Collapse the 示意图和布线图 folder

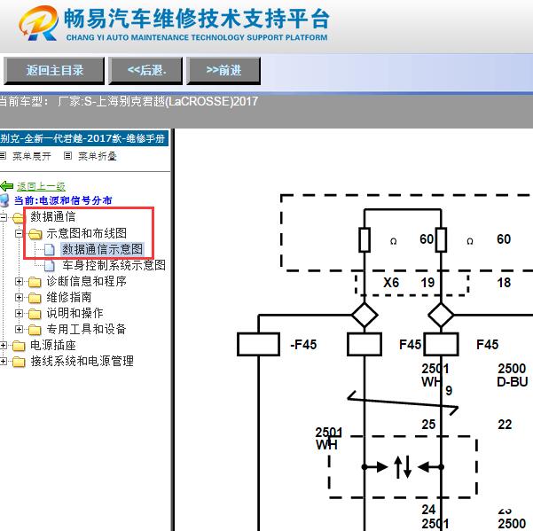point(19,233)
